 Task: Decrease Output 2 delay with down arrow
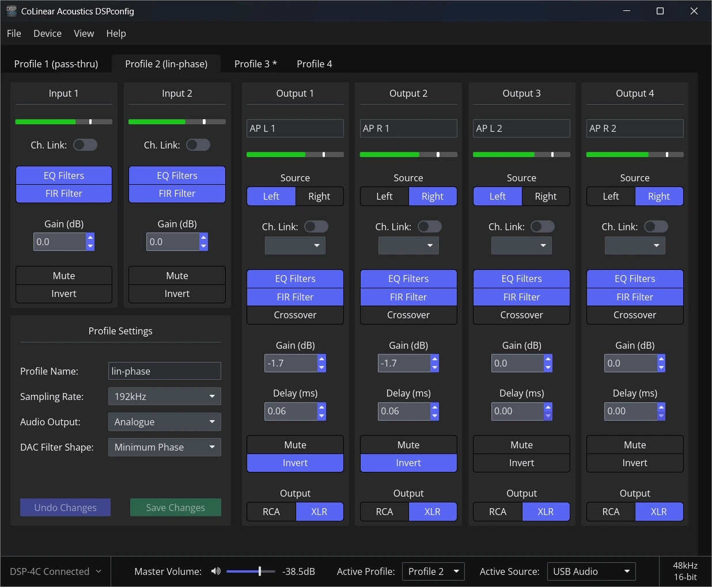point(435,416)
